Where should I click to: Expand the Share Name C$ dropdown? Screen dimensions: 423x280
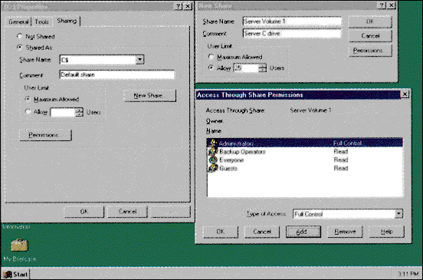point(139,59)
